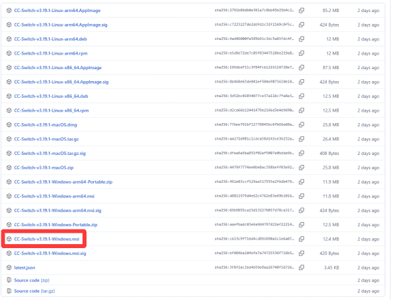
Task: Copy SHA256 hash for Windows.msi asset
Action: (x=301, y=239)
